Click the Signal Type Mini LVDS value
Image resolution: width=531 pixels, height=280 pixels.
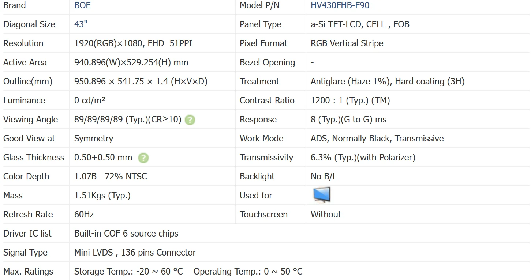point(135,253)
